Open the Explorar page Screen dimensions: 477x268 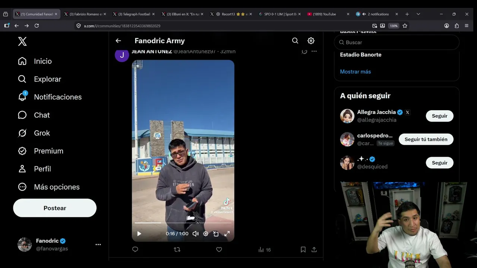[40, 79]
